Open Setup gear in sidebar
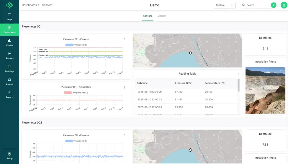 point(10,156)
